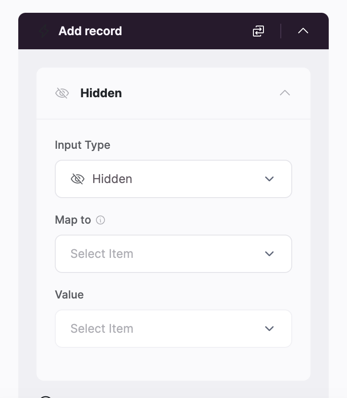Click the Value label text
This screenshot has width=347, height=398.
point(69,294)
